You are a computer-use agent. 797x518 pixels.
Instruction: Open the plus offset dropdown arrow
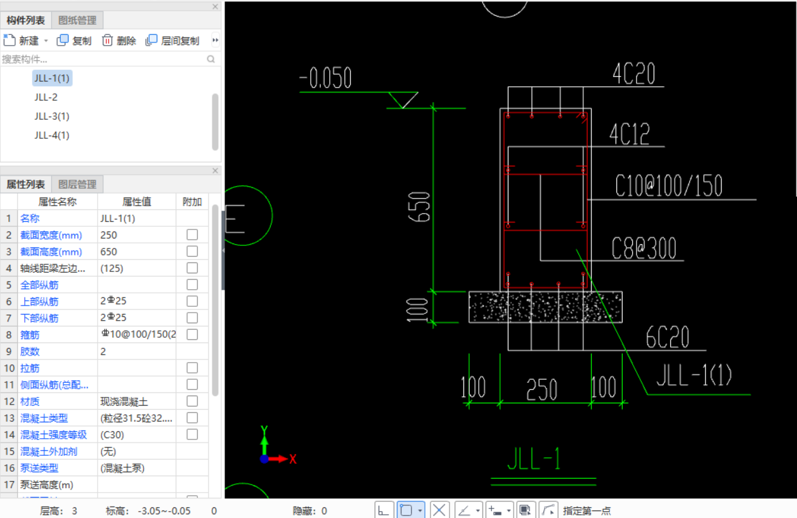click(x=509, y=510)
